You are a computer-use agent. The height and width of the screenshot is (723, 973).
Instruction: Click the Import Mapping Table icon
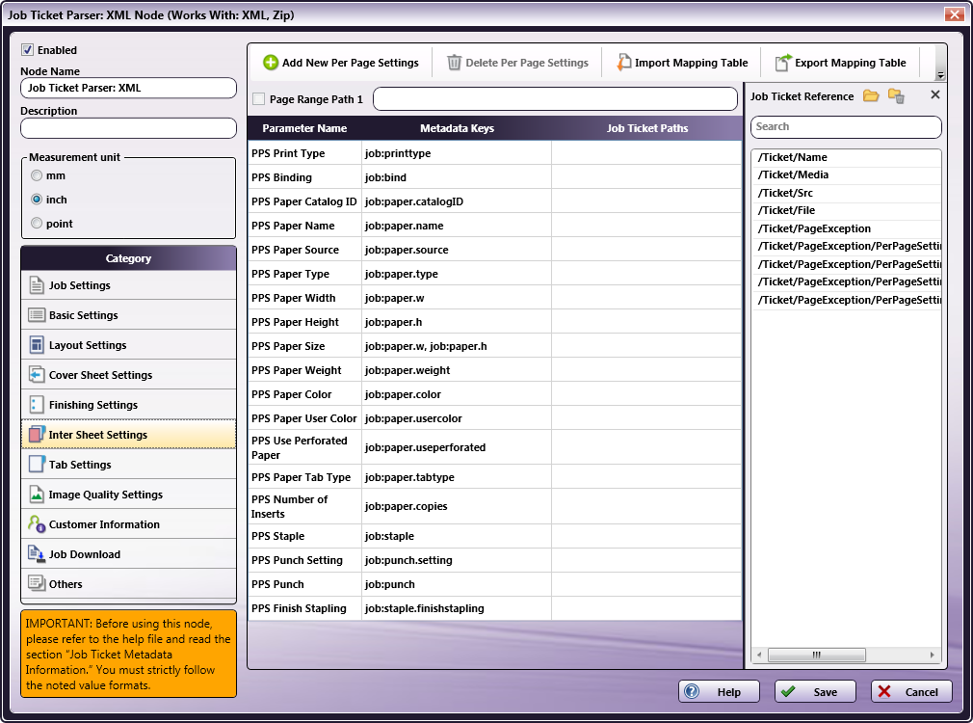pyautogui.click(x=623, y=62)
